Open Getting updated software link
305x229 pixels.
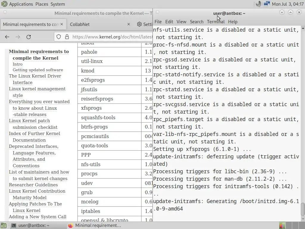coord(38,70)
